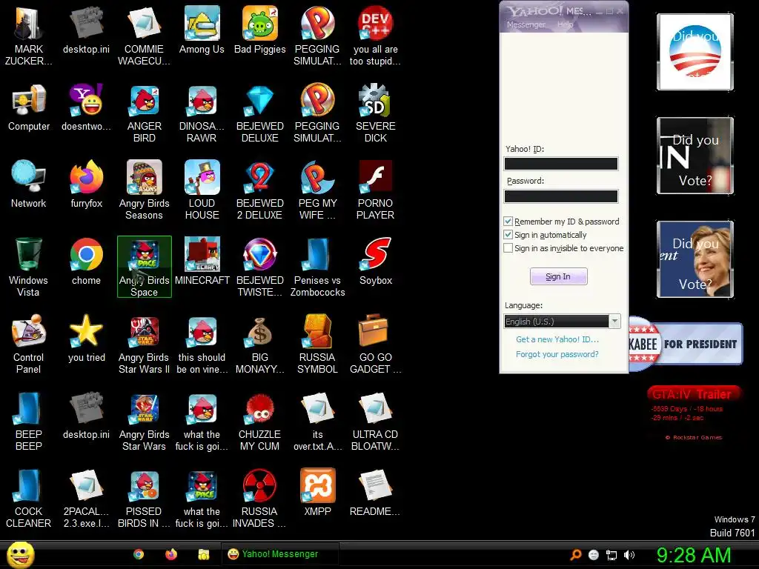Click the Obama logo Did you vote gadget

pyautogui.click(x=695, y=52)
